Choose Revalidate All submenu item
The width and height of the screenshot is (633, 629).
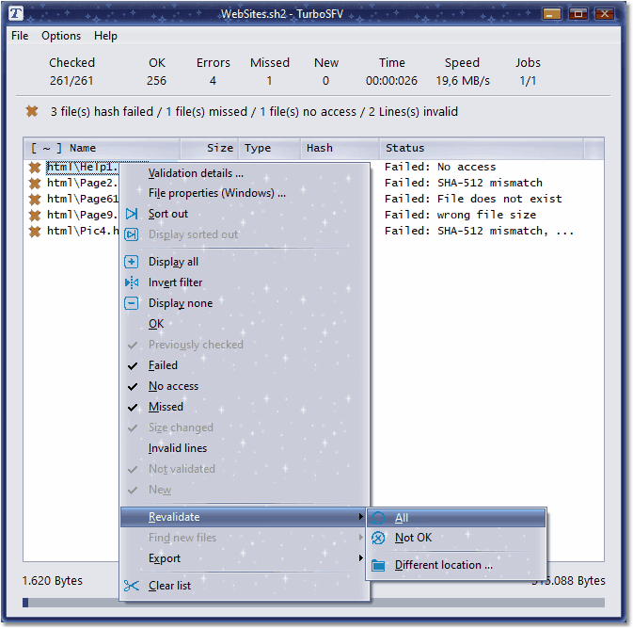click(x=456, y=518)
